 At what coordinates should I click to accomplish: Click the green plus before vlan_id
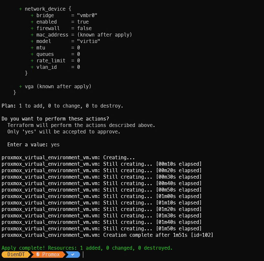point(32,67)
